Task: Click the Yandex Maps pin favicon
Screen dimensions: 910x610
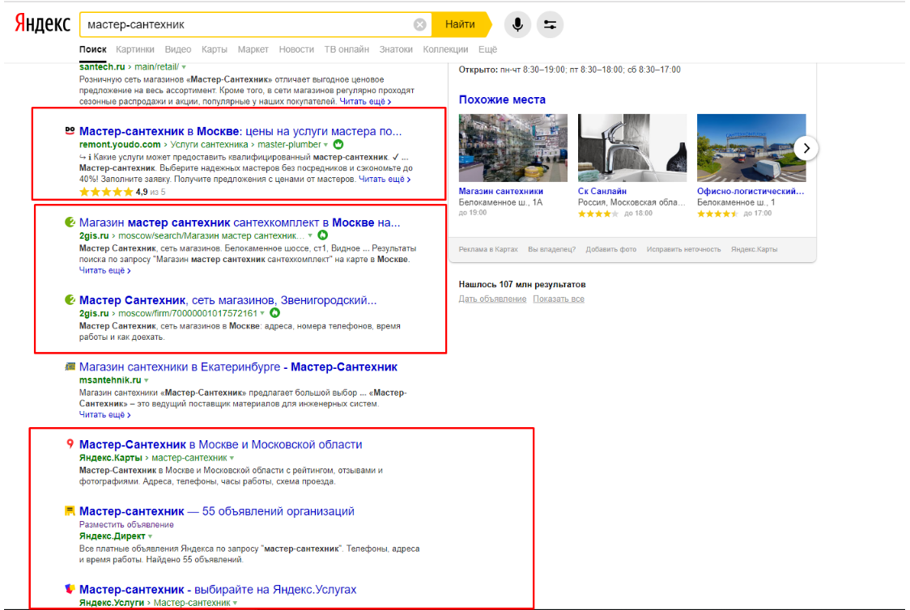Action: coord(70,444)
